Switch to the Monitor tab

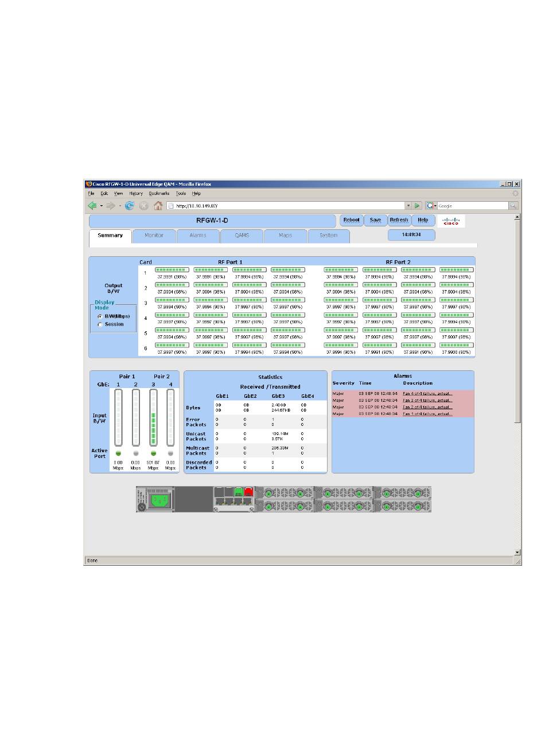(154, 236)
